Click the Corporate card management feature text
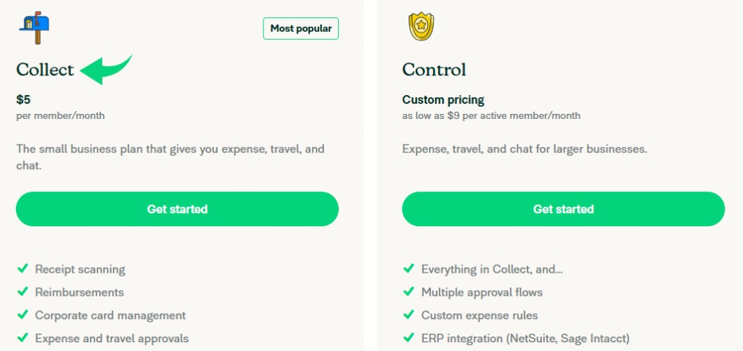The height and width of the screenshot is (351, 743). point(110,315)
